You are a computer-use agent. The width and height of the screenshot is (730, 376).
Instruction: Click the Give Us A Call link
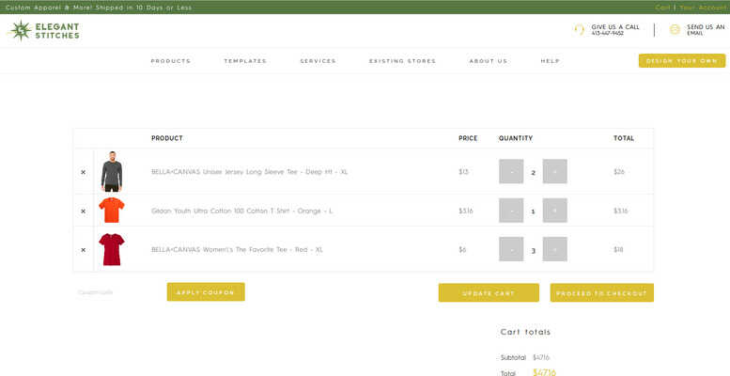tap(615, 30)
